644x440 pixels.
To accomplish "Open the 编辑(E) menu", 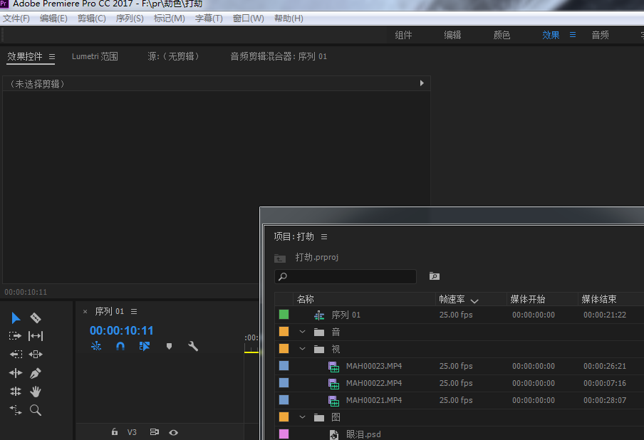I will 54,19.
